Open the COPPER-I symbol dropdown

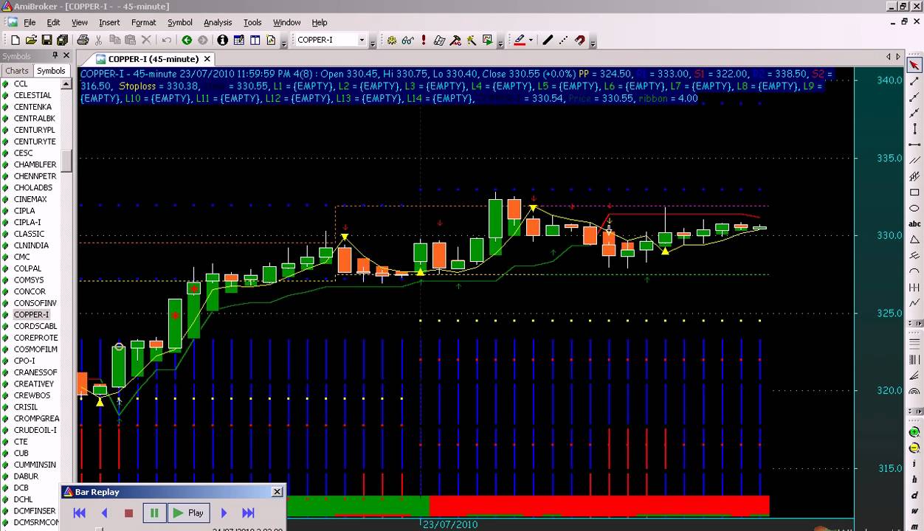362,40
